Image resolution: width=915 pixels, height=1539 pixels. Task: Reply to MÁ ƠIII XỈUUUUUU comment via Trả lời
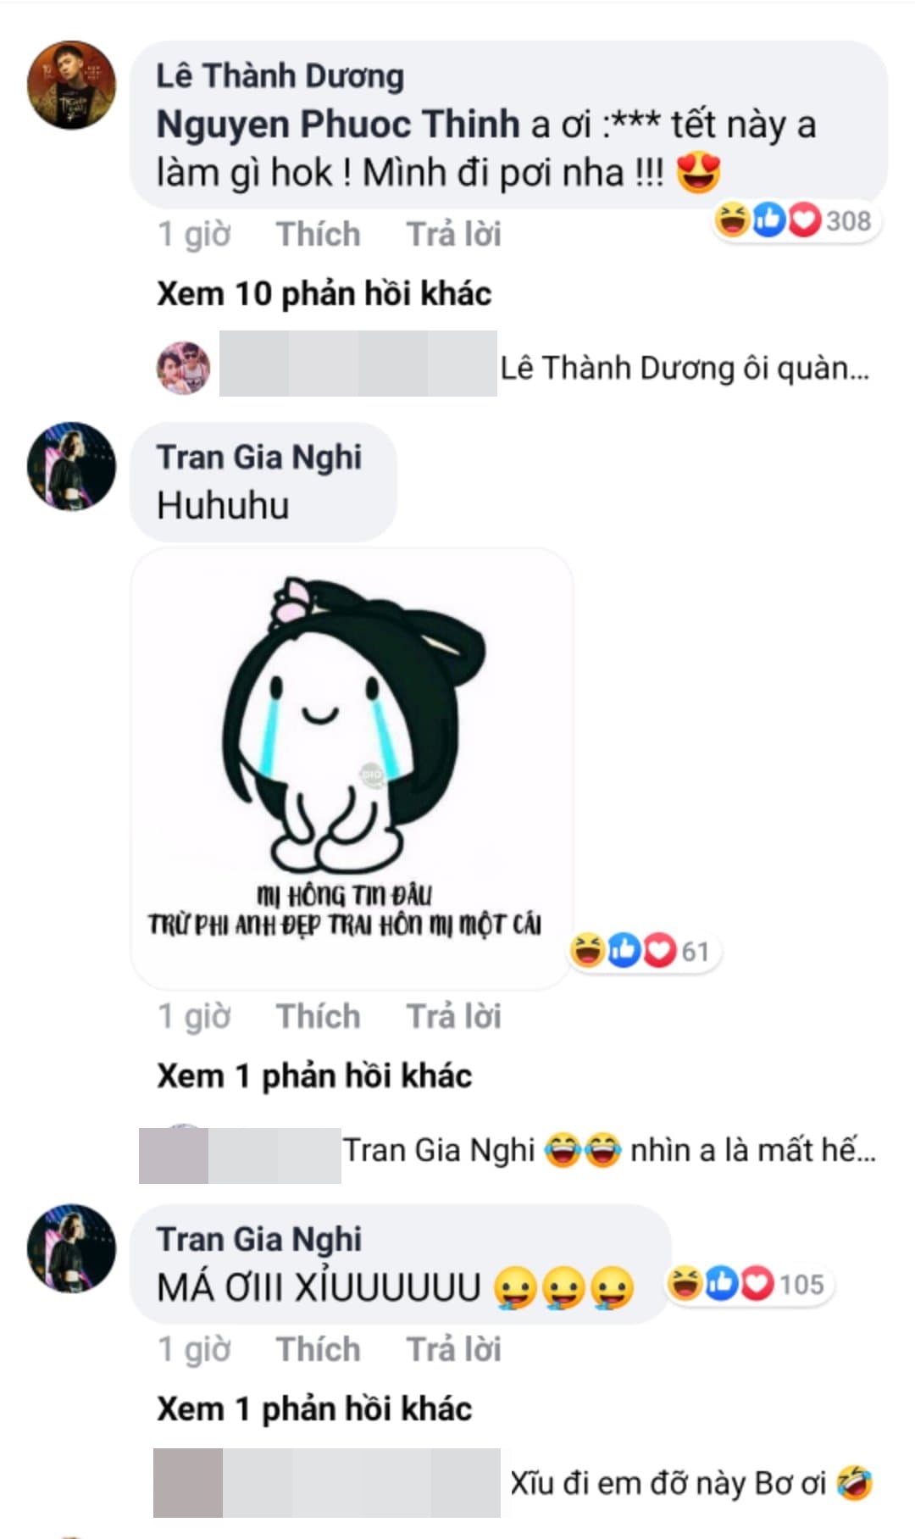tap(454, 1349)
